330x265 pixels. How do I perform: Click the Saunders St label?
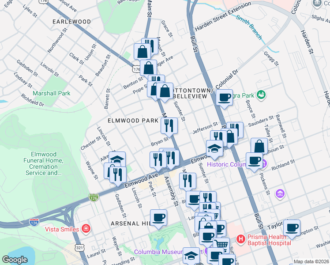point(261,121)
